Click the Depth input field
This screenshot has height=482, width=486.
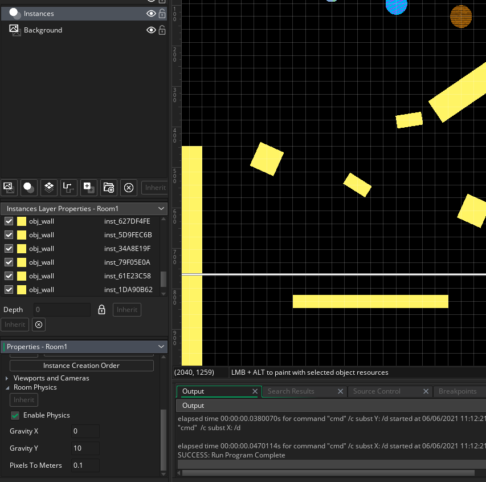point(62,310)
